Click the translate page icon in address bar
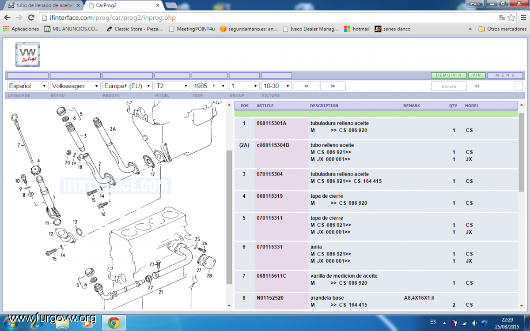This screenshot has height=331, width=530. 502,18
